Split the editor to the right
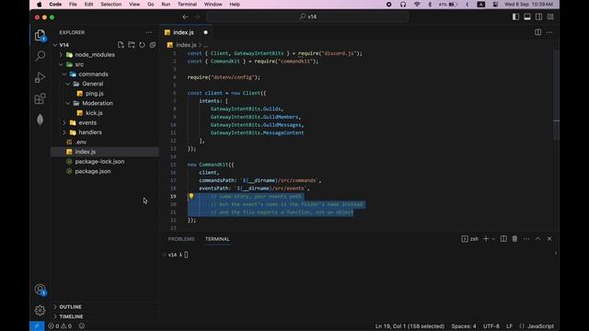Screen dimensions: 589x331 (537, 33)
